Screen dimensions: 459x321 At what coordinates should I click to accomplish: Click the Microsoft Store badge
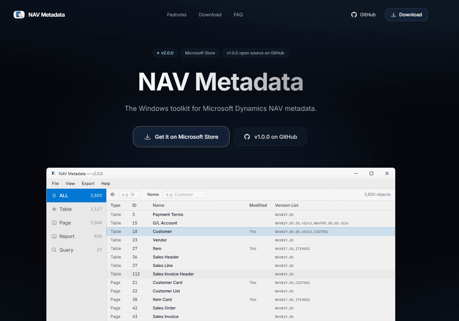[x=200, y=53]
